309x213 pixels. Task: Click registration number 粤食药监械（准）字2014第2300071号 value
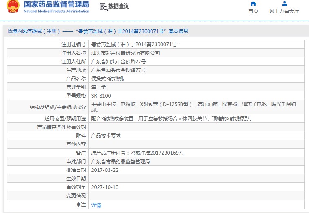click(133, 44)
